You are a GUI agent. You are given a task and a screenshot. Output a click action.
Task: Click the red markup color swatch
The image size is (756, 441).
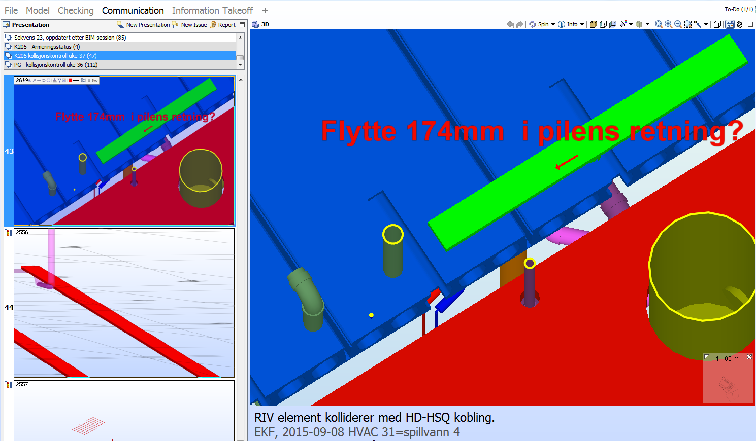70,80
